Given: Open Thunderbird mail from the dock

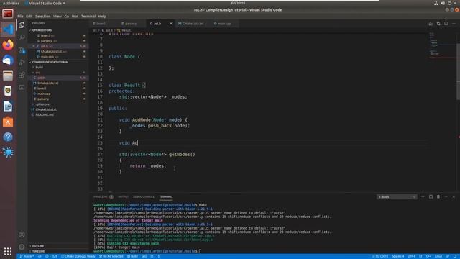Looking at the screenshot, I should 8,60.
